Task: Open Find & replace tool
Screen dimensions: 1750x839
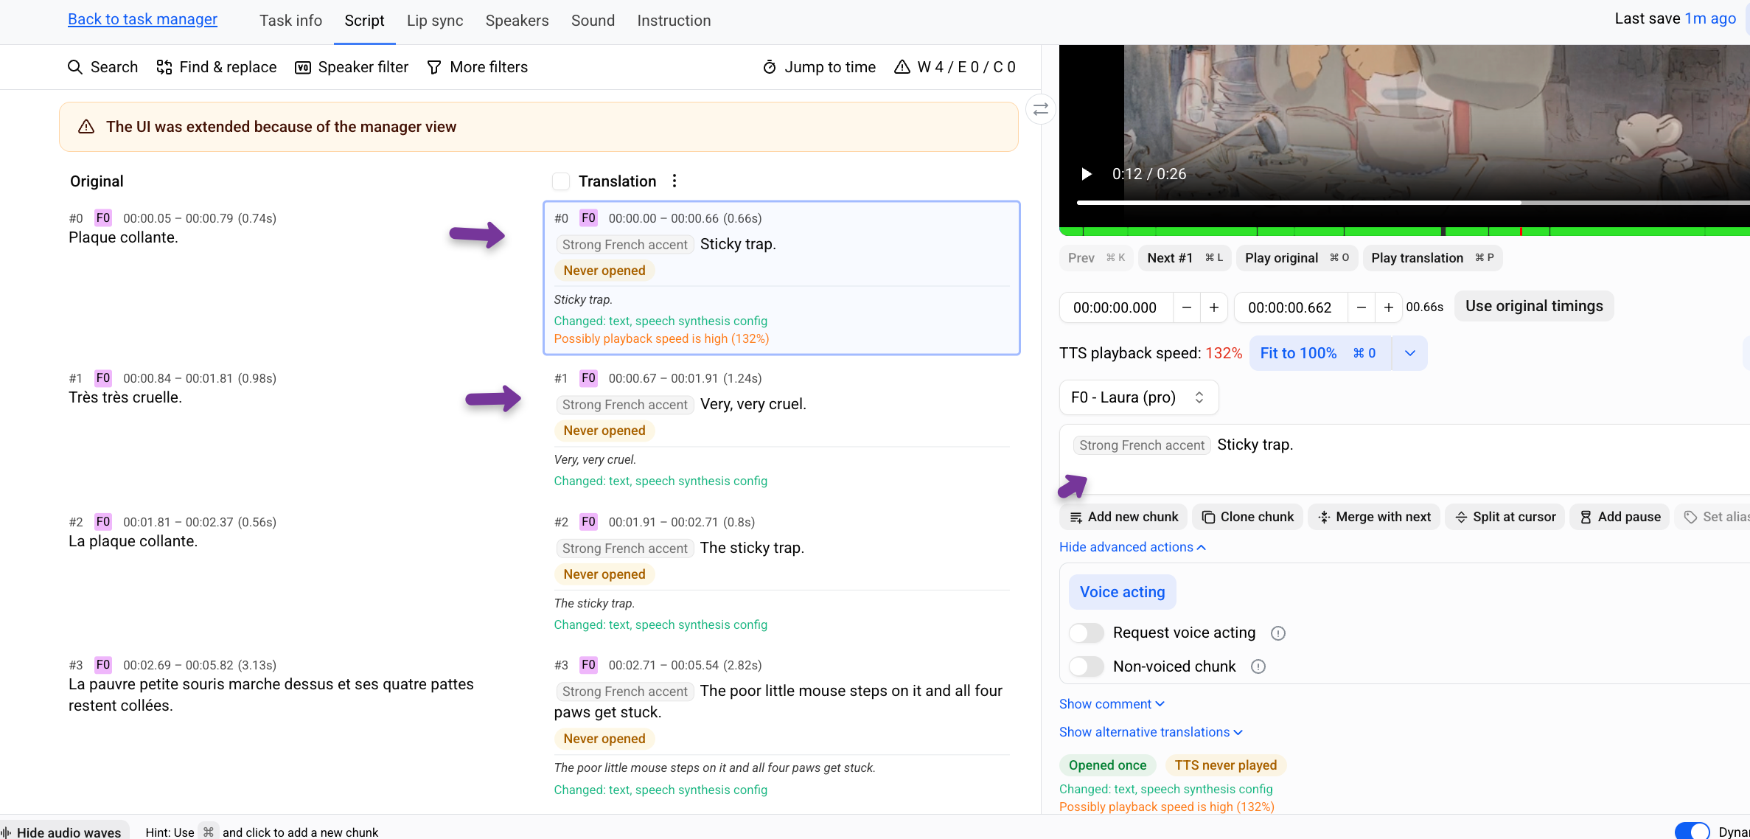Action: click(217, 67)
